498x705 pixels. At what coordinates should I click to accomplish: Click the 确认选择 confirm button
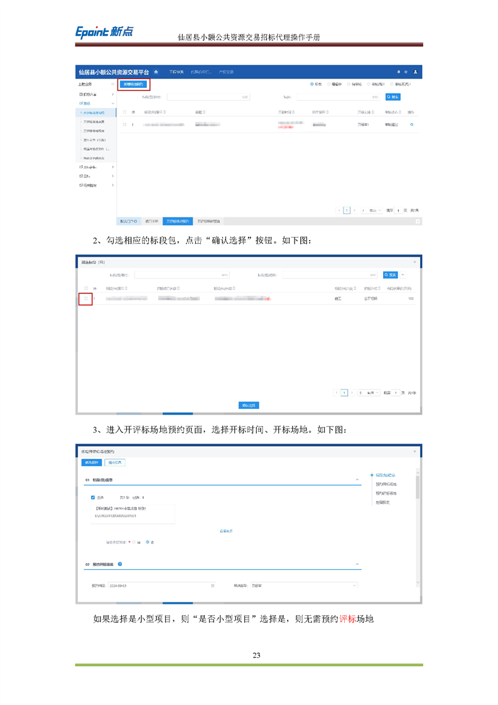[x=249, y=405]
